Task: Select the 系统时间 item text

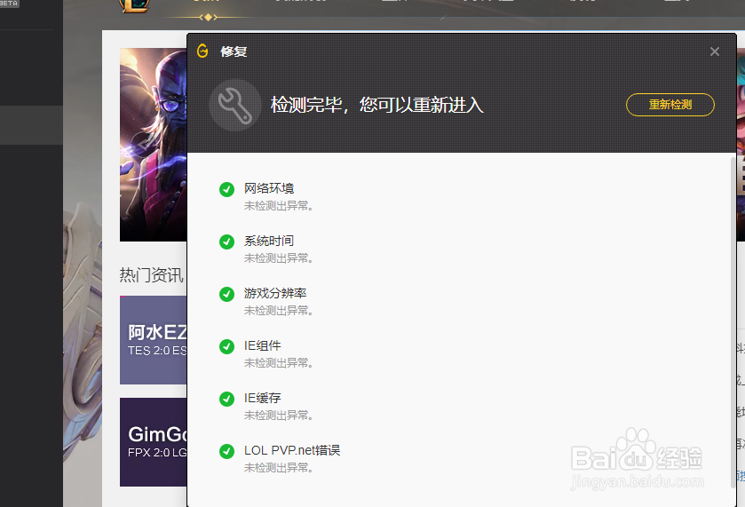Action: coord(269,241)
